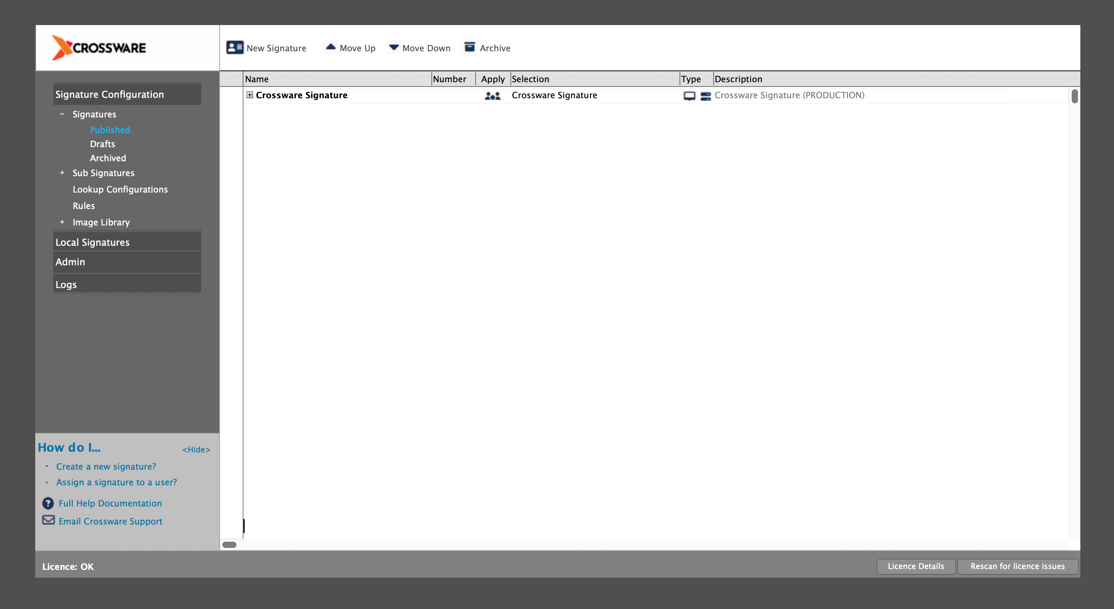Expand the Crossware Signature row

pos(249,95)
